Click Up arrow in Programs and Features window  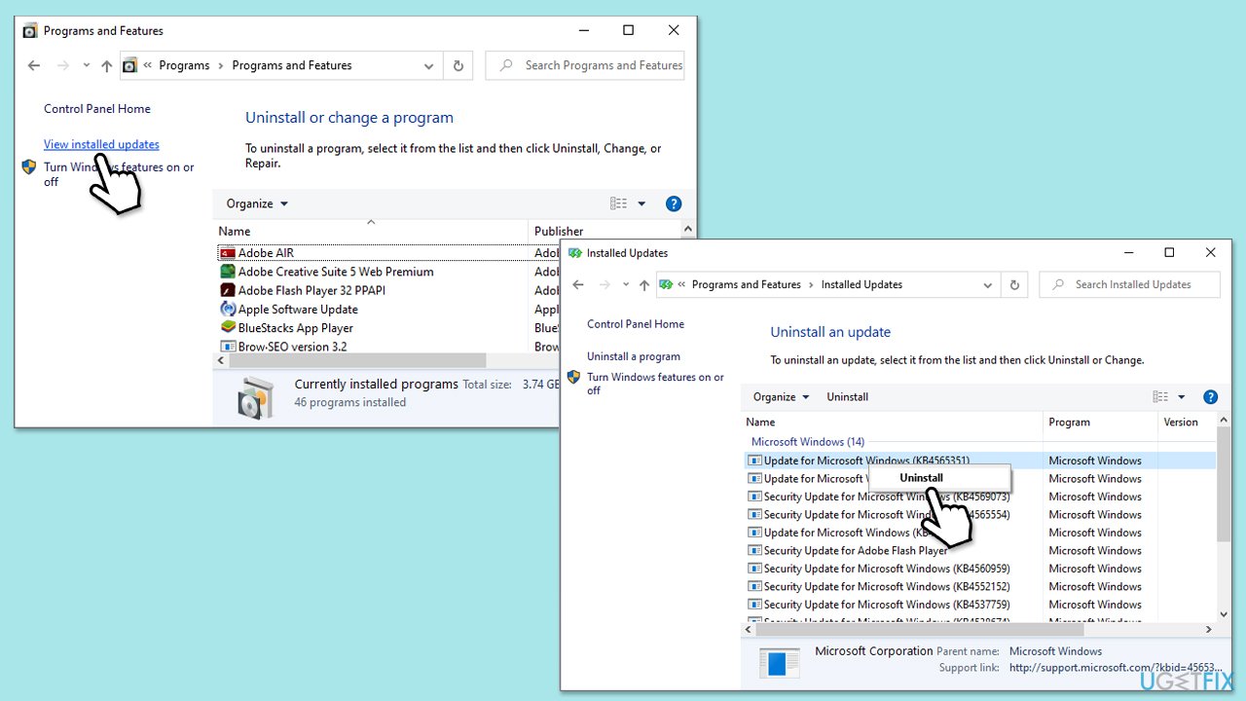coord(107,66)
